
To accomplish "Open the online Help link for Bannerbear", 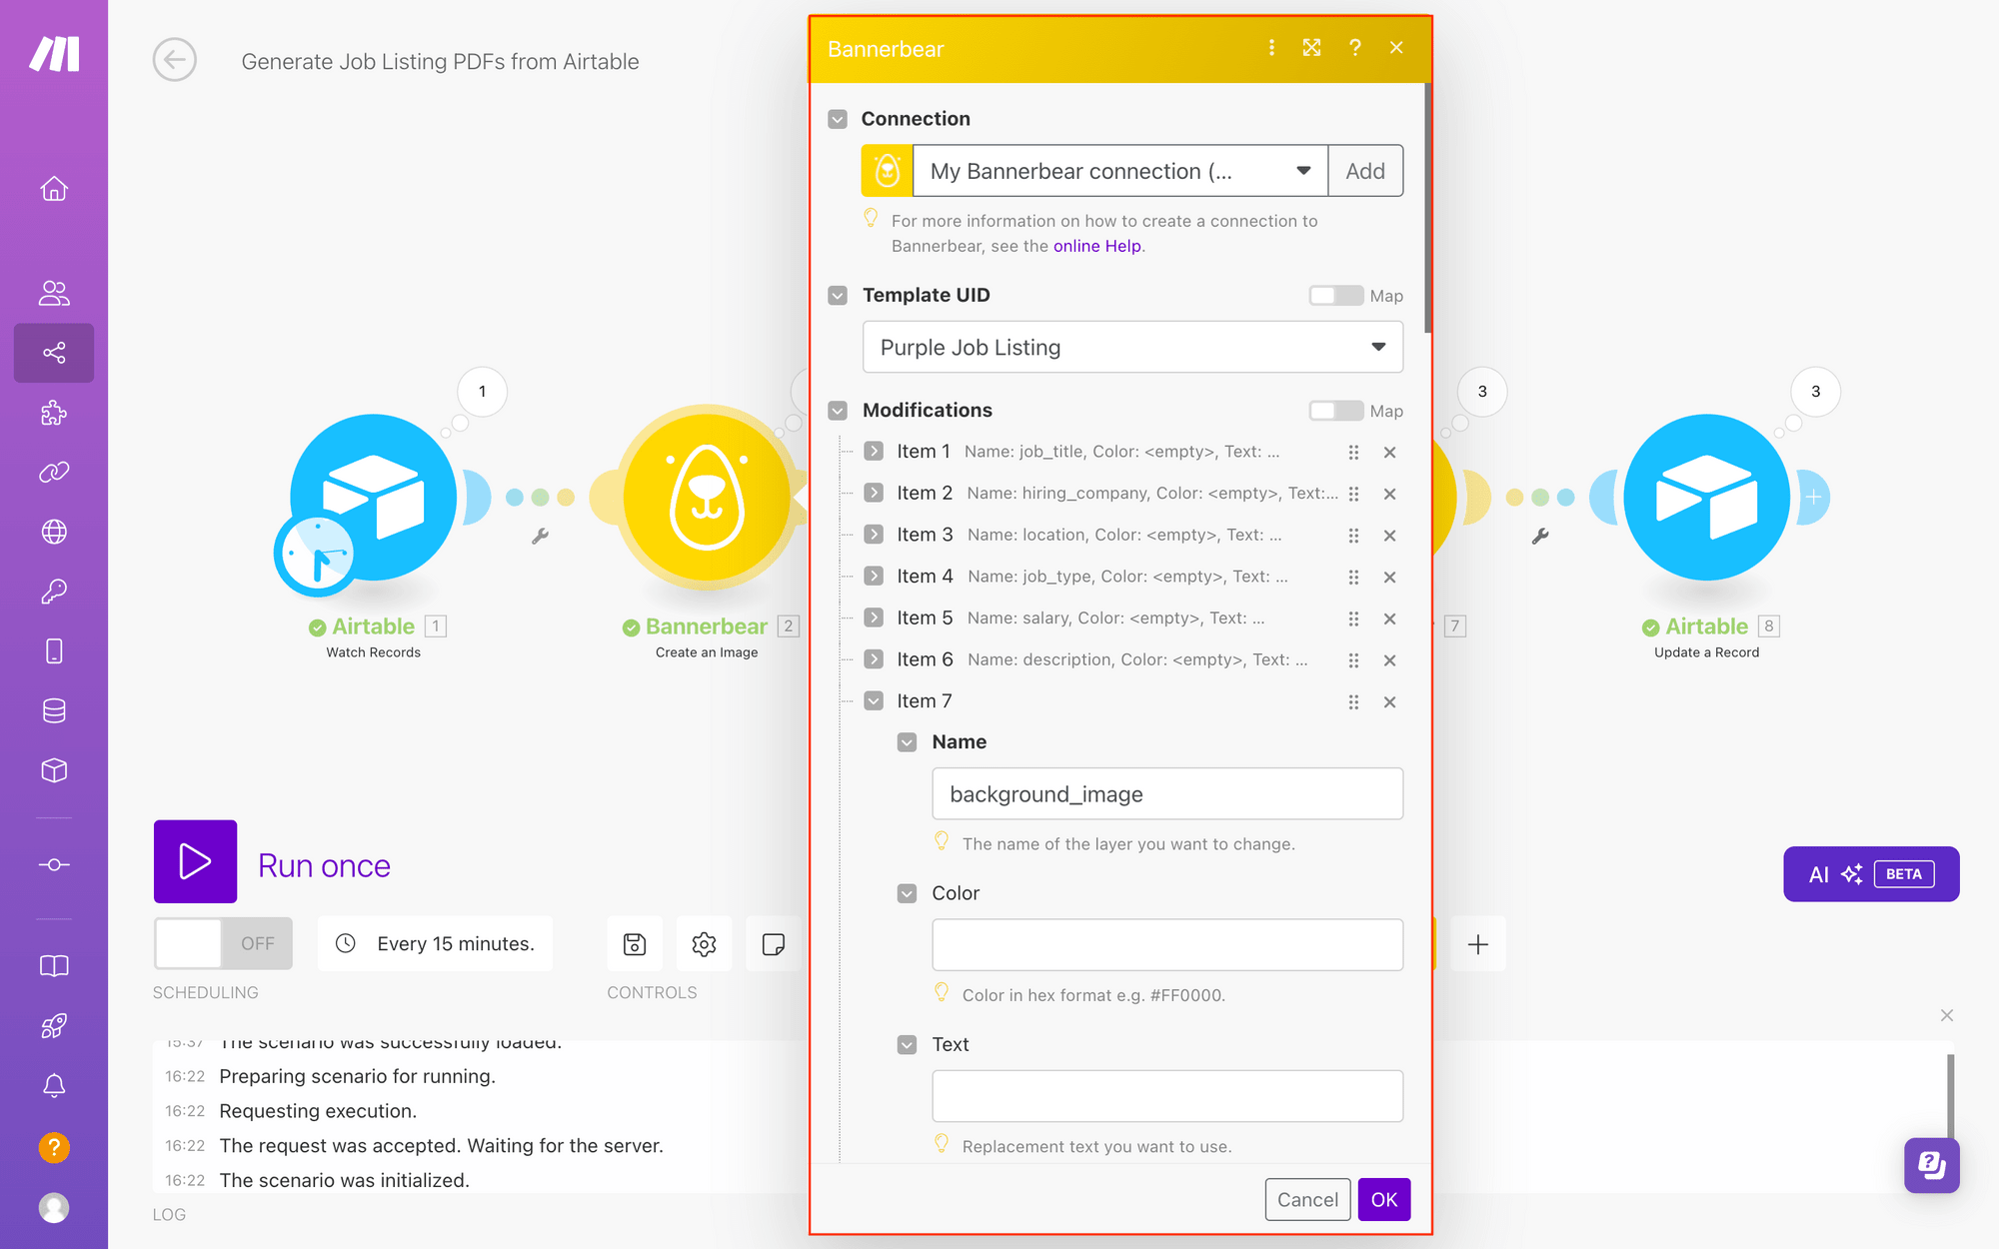I will coord(1096,245).
